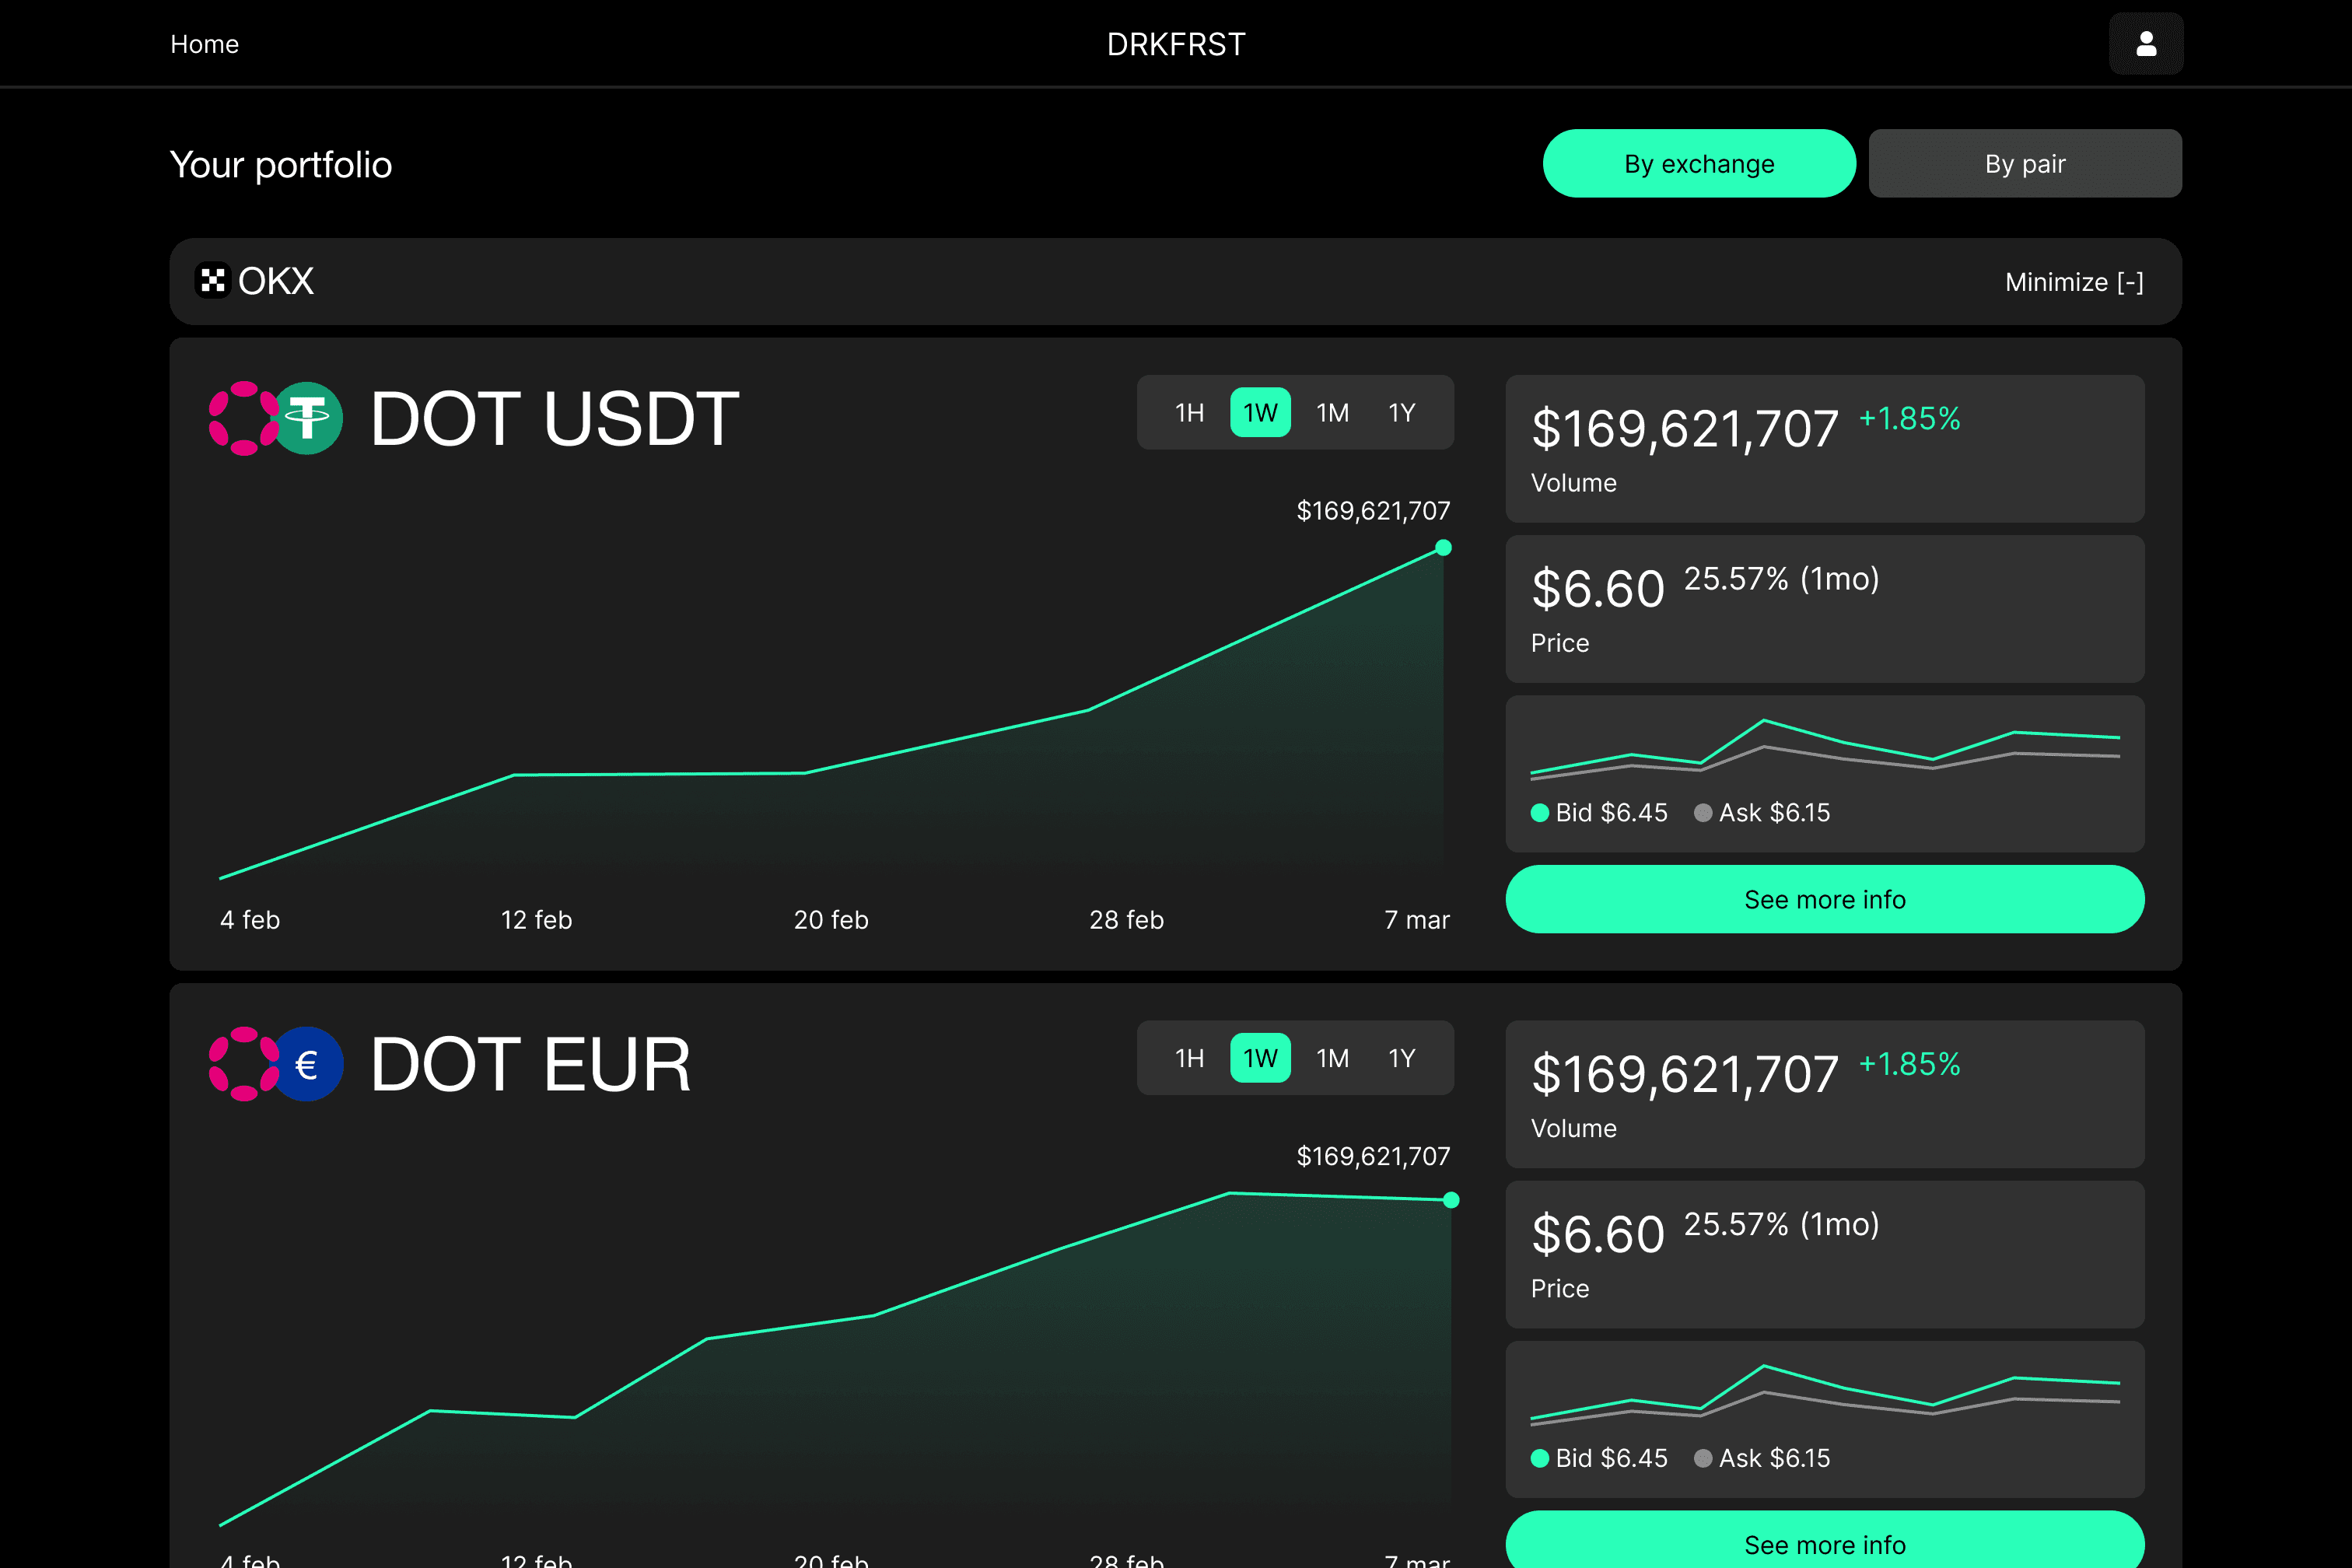
Task: Click the Euro coin logo beside DOT EUR
Action: (307, 1064)
